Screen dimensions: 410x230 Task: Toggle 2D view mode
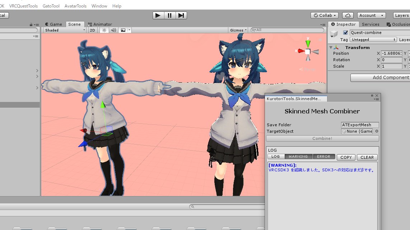92,30
